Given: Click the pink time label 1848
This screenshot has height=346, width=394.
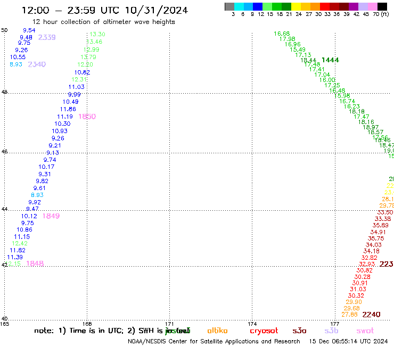Looking at the screenshot, I should pos(35,263).
